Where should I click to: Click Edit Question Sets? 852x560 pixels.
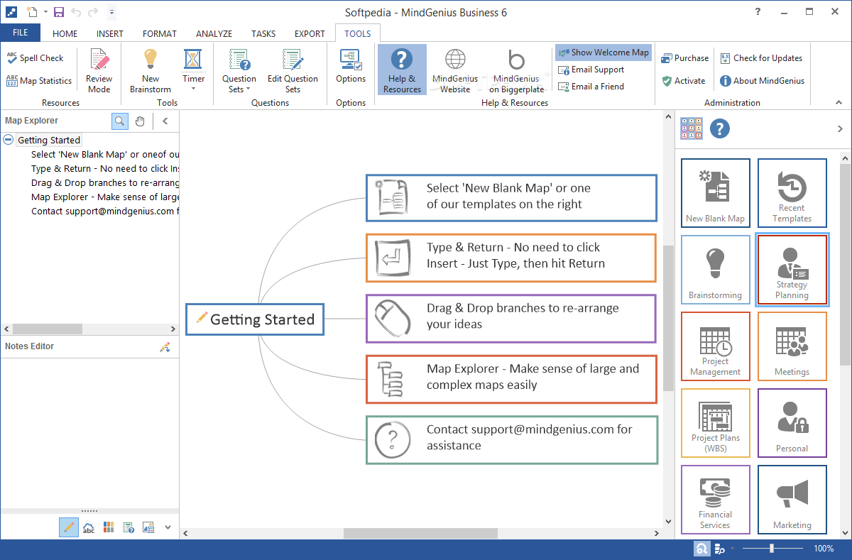tap(293, 71)
